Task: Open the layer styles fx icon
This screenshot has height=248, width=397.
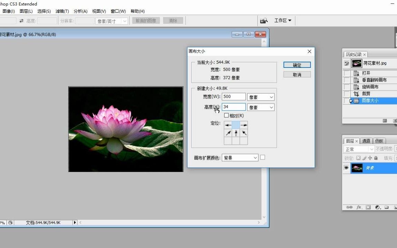Action: (358, 207)
